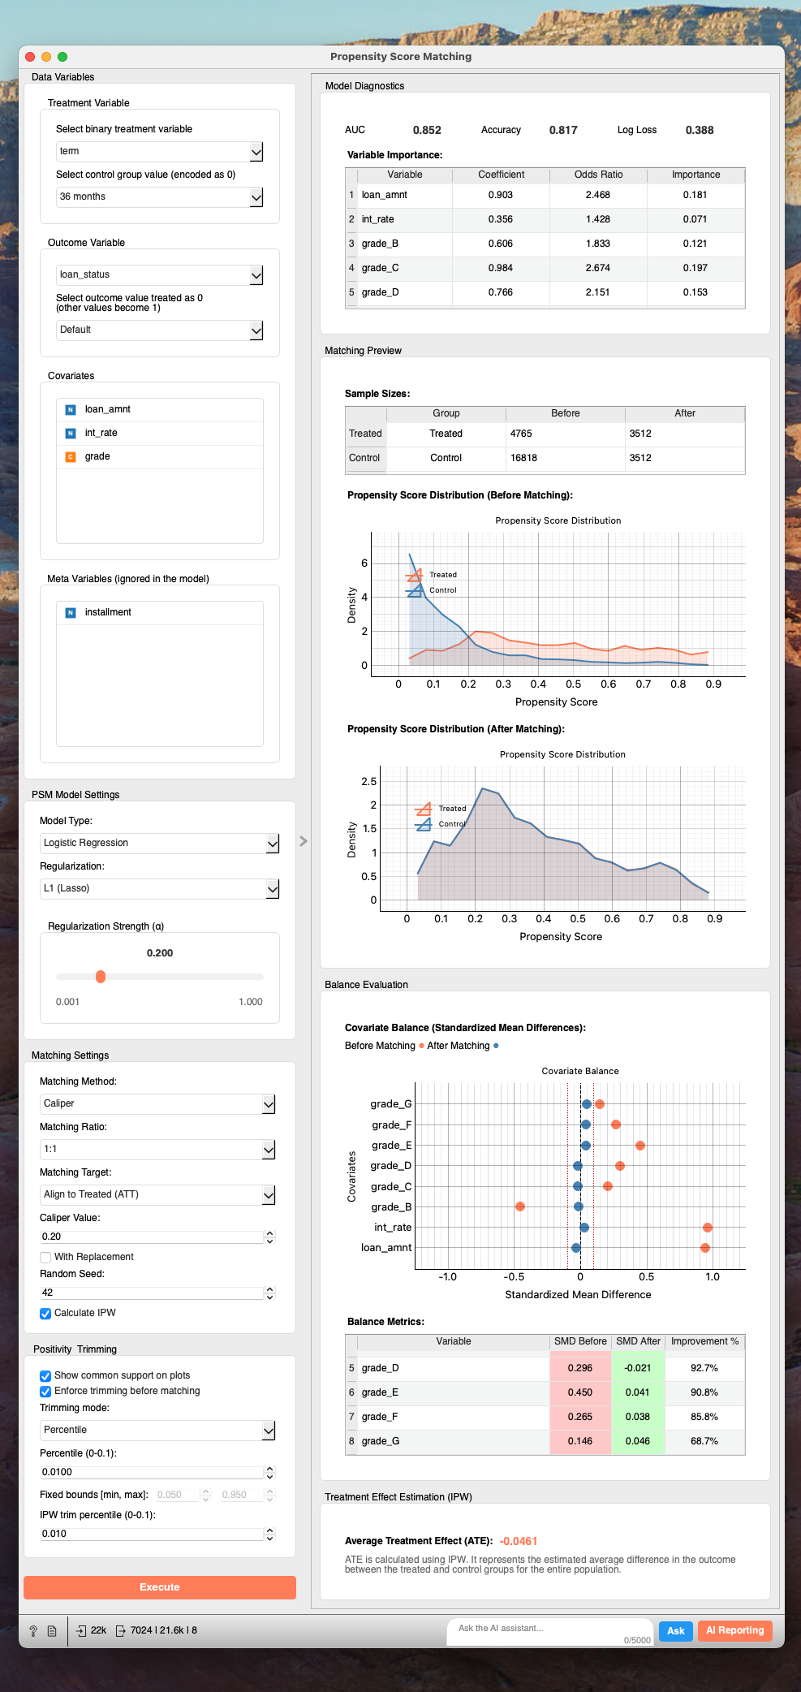Click the Ask button
The image size is (801, 1692).
pyautogui.click(x=676, y=1630)
